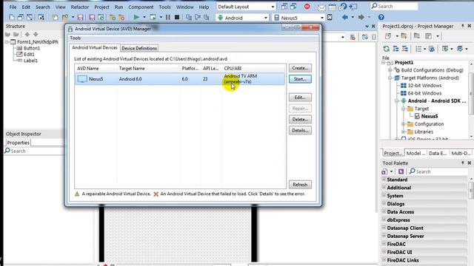Click the Edit... button in AVD Manager
Image resolution: width=474 pixels, height=266 pixels.
pos(300,98)
